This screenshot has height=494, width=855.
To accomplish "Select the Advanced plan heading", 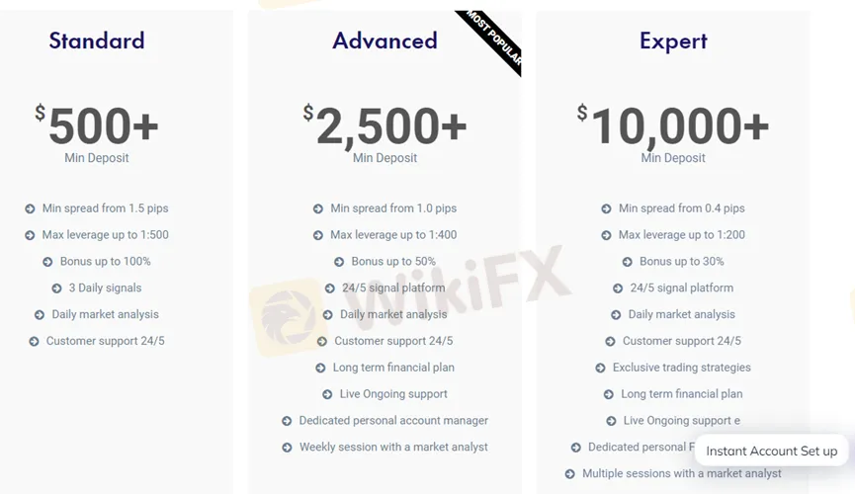I will click(x=385, y=41).
